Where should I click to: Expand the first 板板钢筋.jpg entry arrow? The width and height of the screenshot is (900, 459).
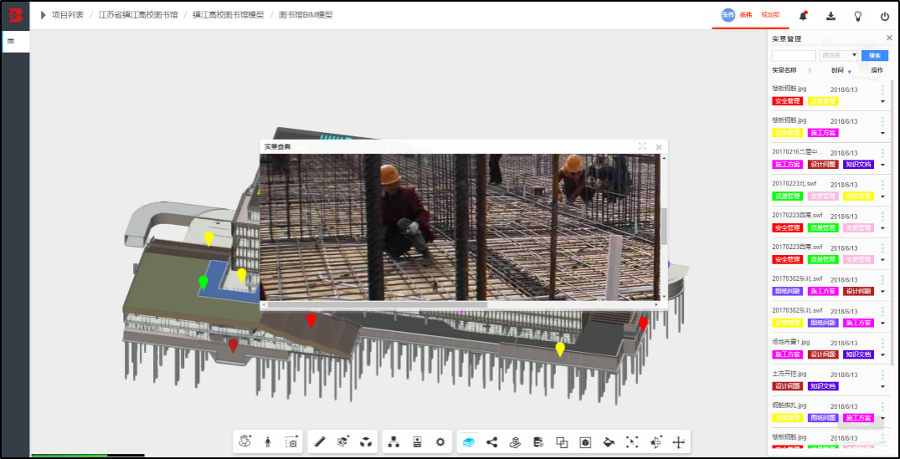point(882,101)
